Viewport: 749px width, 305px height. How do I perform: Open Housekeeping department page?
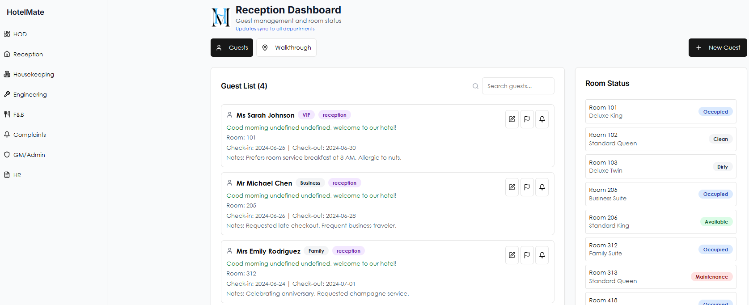point(29,74)
